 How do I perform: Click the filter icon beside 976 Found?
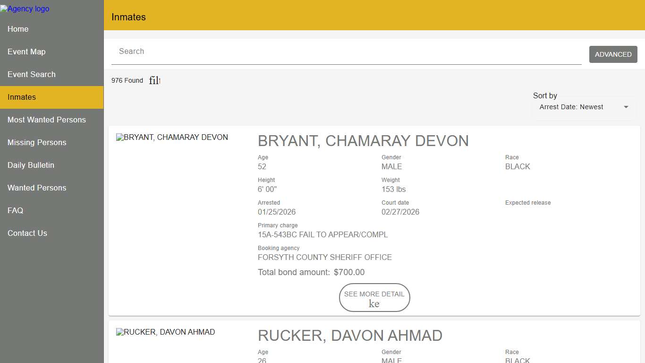point(154,80)
